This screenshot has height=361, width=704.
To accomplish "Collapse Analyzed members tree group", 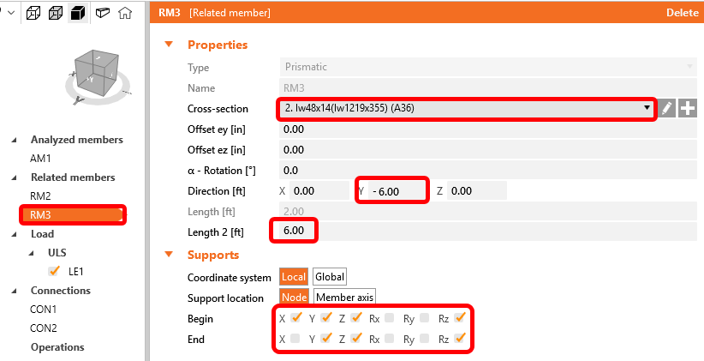I will (15, 141).
